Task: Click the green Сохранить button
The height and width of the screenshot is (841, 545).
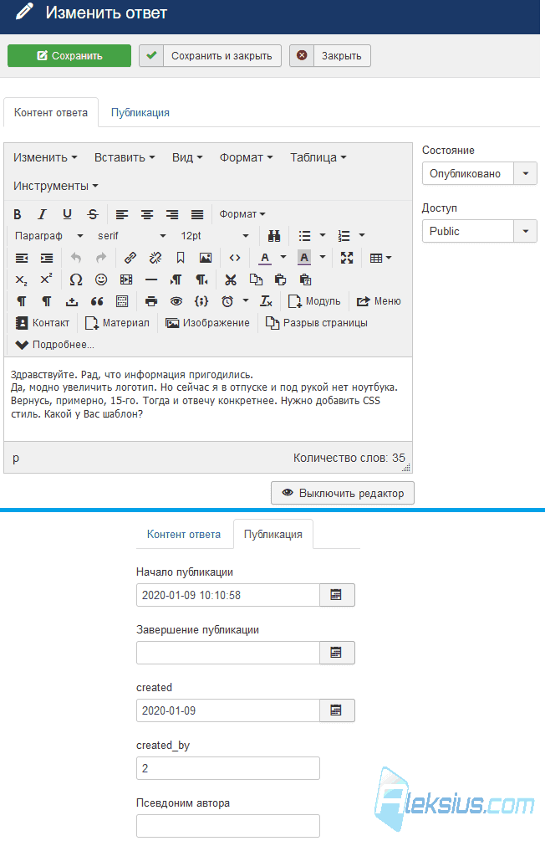Action: click(69, 56)
